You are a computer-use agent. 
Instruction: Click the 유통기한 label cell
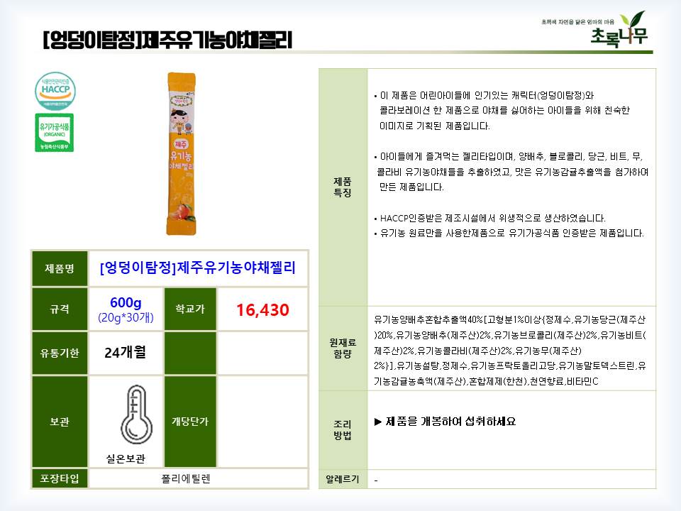60,353
